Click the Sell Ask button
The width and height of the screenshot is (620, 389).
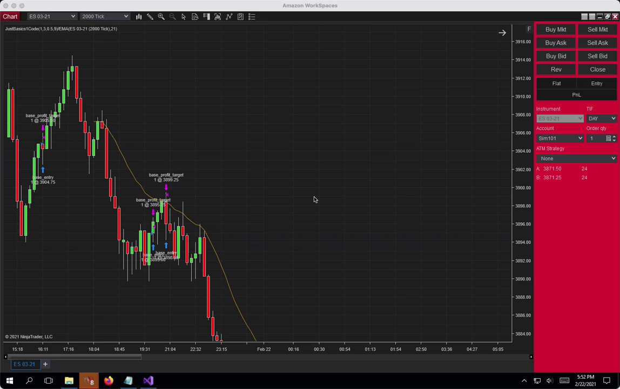click(597, 43)
